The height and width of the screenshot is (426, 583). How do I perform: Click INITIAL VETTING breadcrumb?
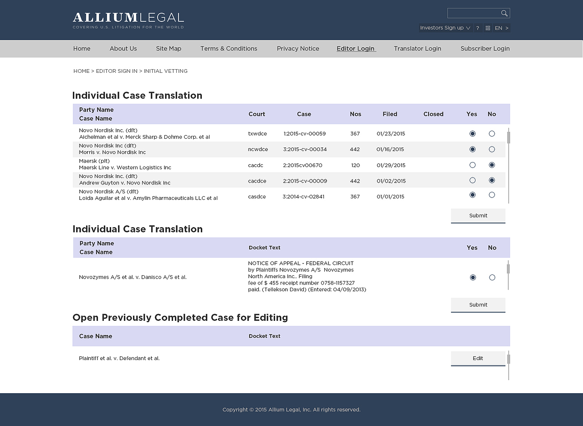tap(166, 71)
